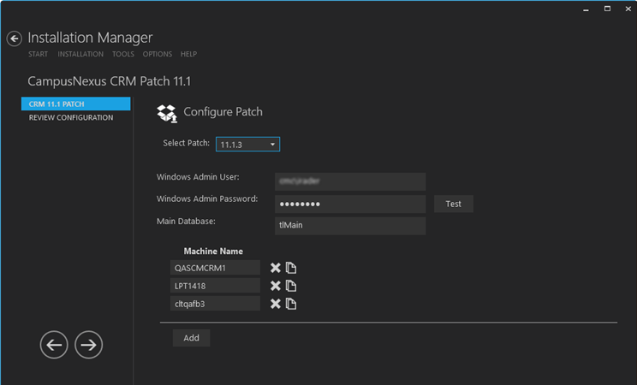Open the INSTALLATION menu
Viewport: 637px width, 385px height.
[x=80, y=54]
